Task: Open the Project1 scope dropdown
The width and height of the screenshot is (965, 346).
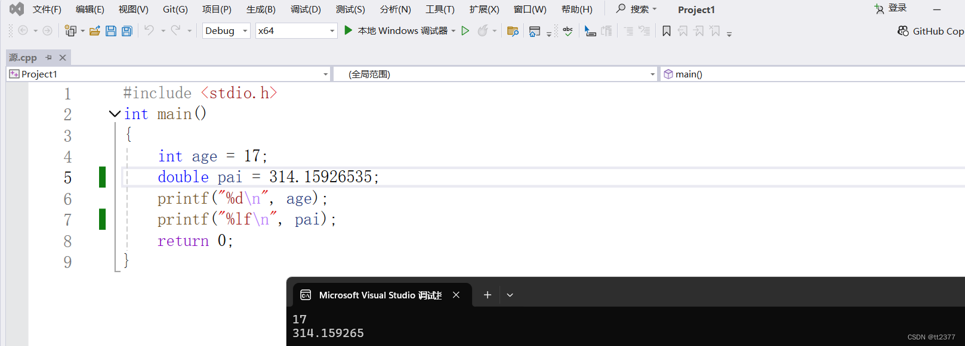Action: tap(168, 74)
